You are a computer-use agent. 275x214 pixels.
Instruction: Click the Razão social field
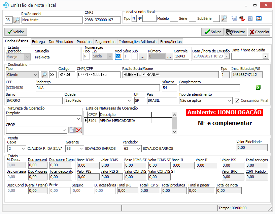(52, 20)
